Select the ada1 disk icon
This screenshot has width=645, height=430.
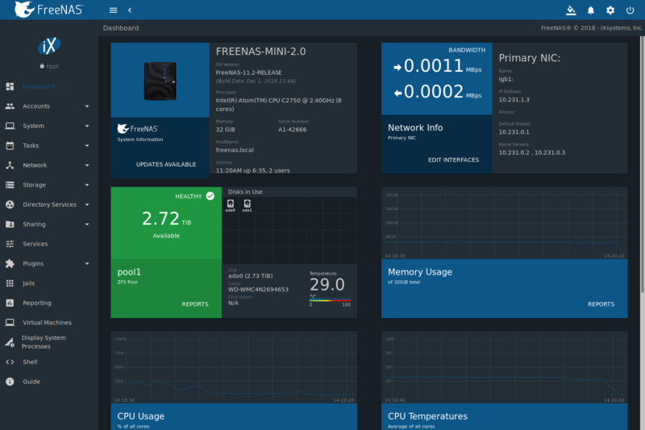click(x=247, y=205)
